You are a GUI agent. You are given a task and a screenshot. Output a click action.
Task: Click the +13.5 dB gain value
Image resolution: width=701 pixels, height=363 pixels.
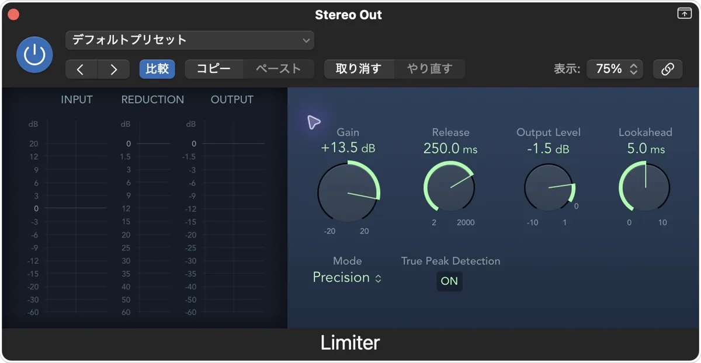click(348, 148)
